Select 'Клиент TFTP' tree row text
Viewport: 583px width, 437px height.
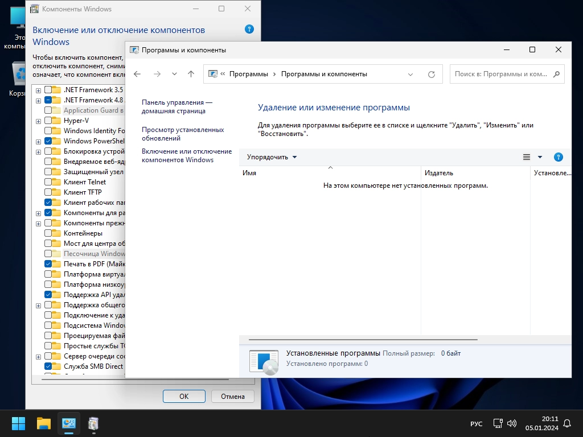tap(83, 192)
